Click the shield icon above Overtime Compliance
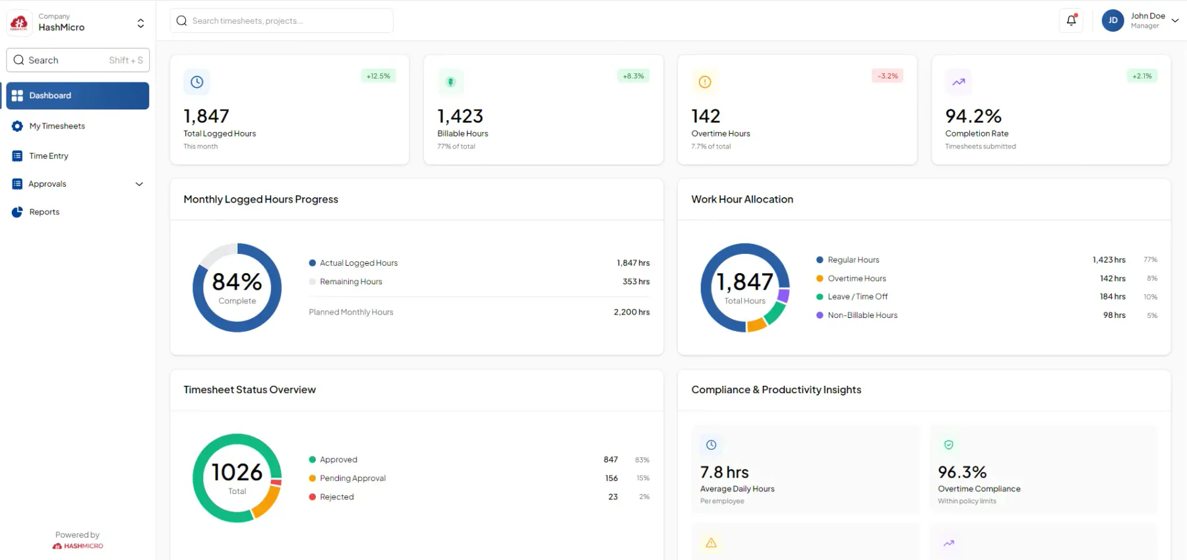1187x560 pixels. (948, 445)
